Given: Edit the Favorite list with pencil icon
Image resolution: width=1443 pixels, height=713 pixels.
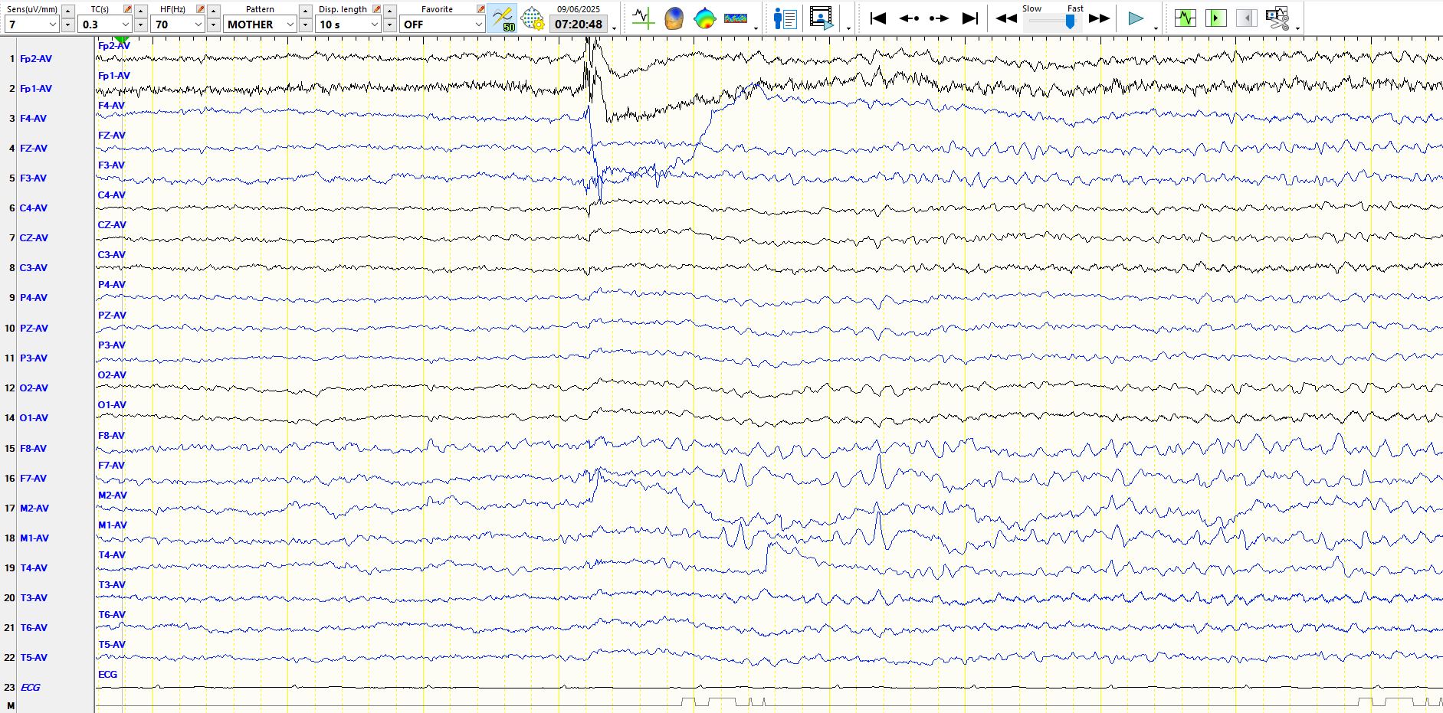Looking at the screenshot, I should [x=480, y=9].
